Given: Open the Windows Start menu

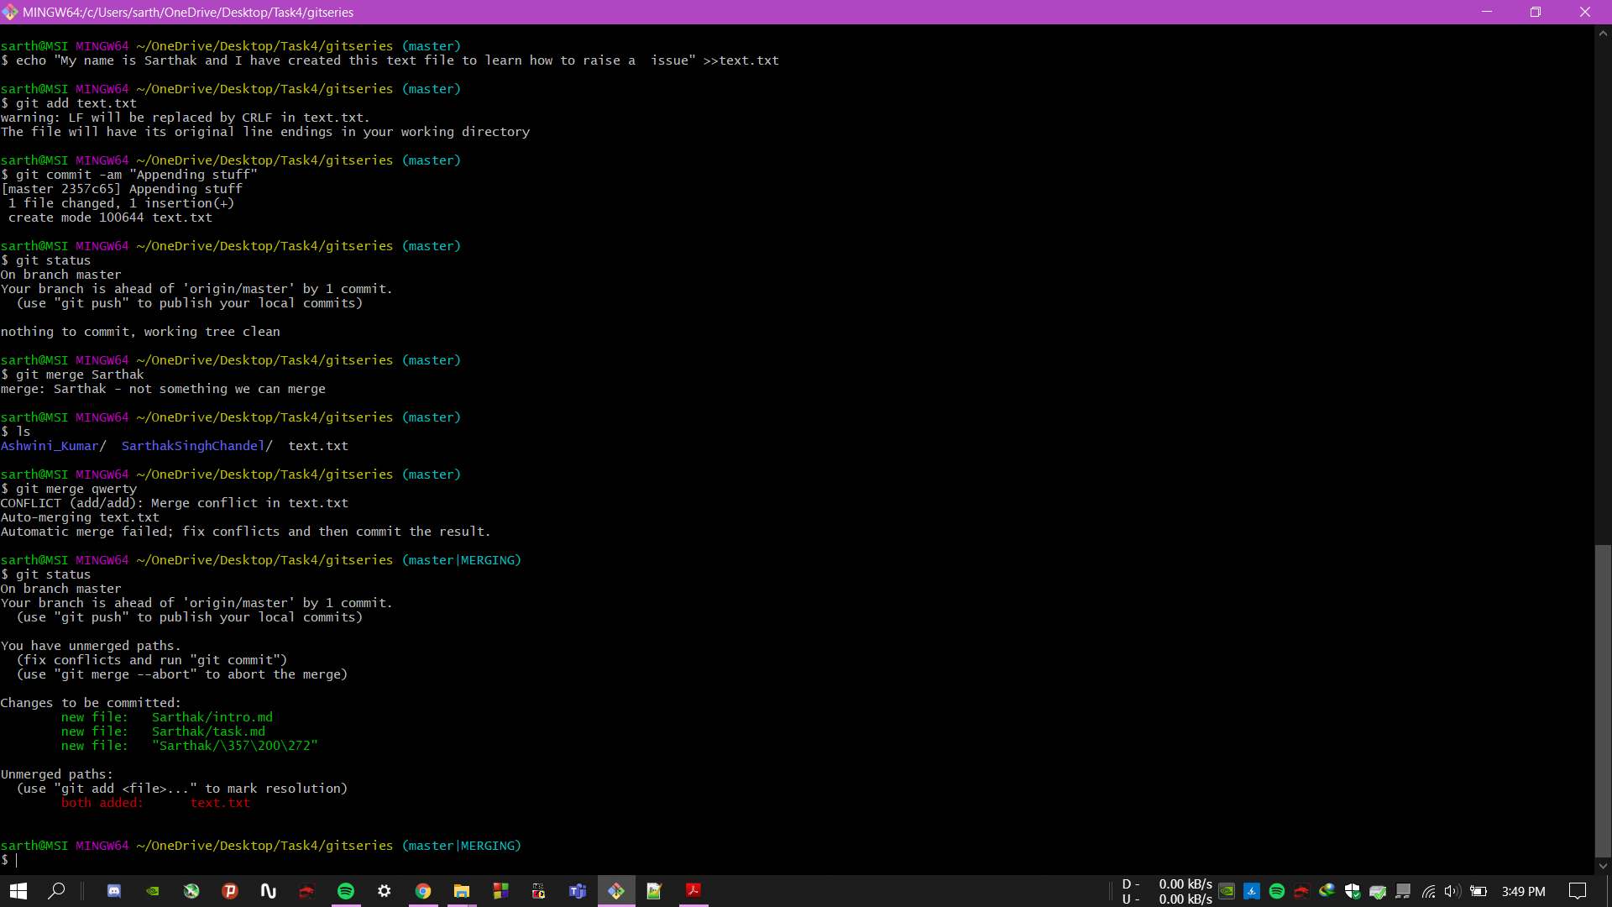Looking at the screenshot, I should tap(18, 891).
